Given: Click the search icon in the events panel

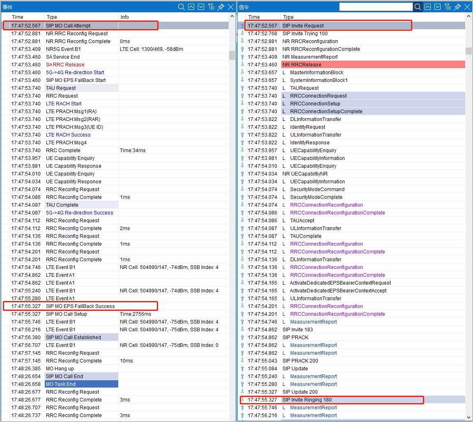Looking at the screenshot, I should [x=181, y=7].
